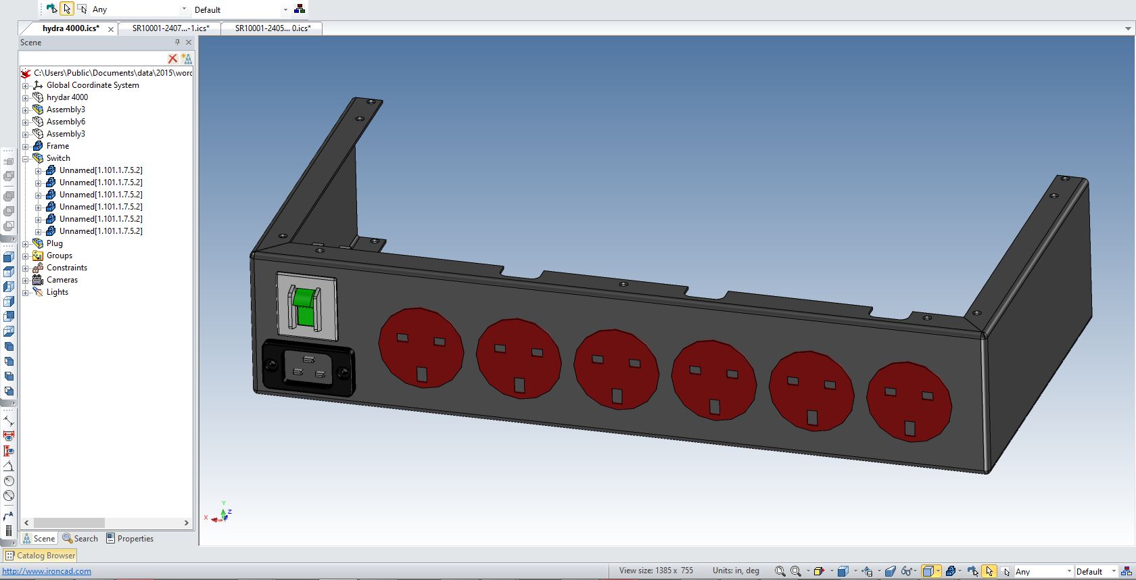Close the Scene panel
The image size is (1136, 580).
tap(189, 42)
